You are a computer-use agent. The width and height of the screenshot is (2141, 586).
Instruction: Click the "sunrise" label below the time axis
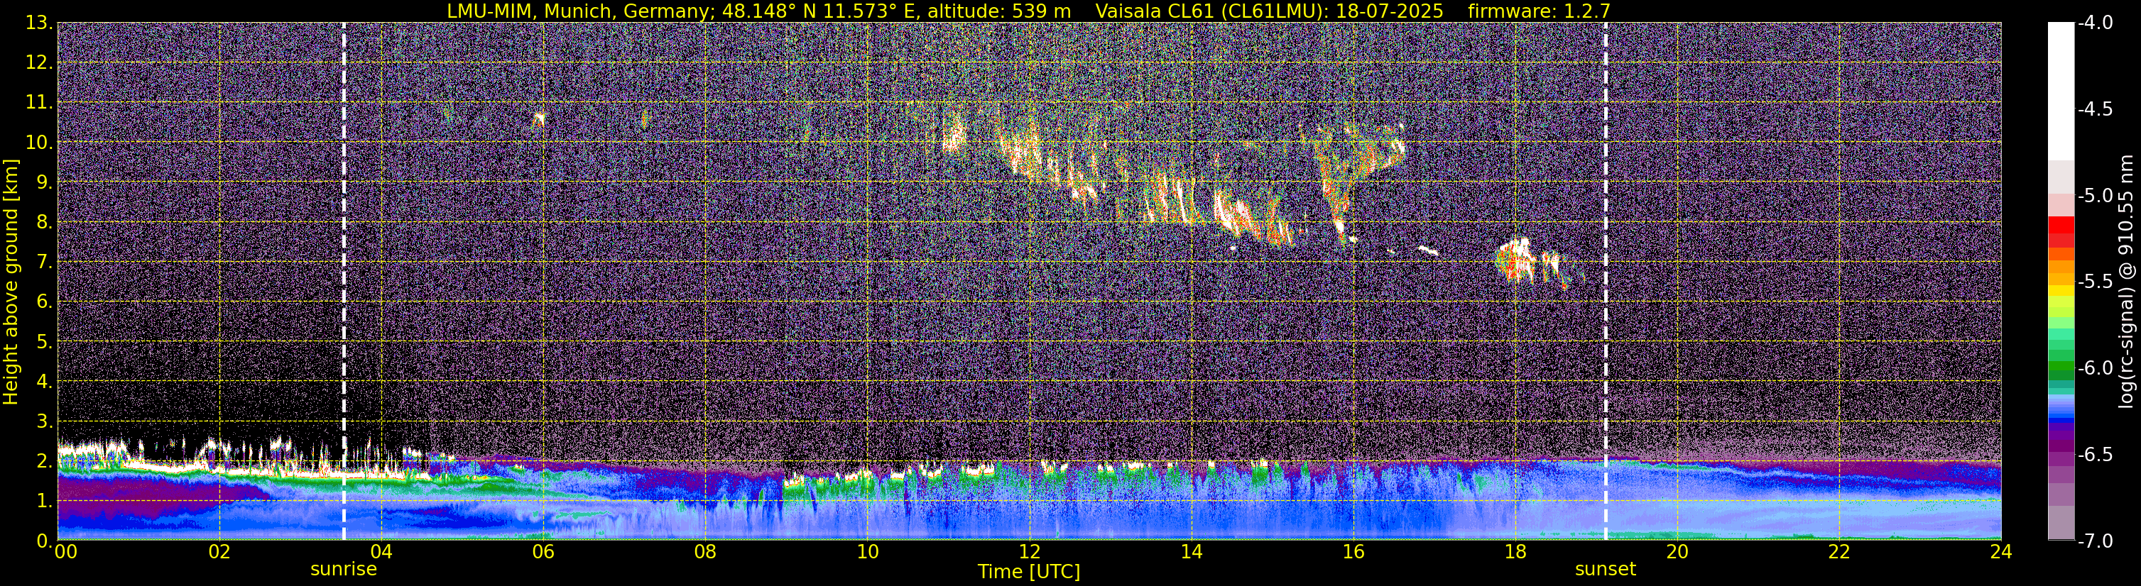coord(343,570)
